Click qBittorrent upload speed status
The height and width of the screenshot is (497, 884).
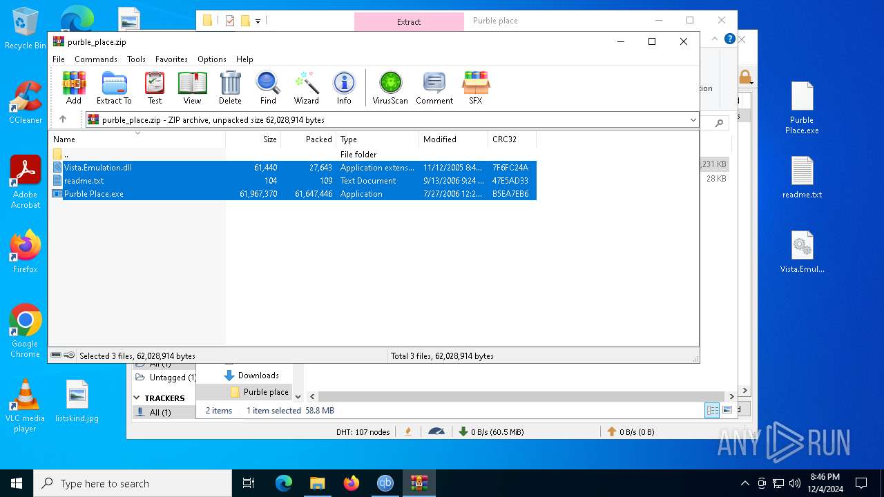(630, 432)
